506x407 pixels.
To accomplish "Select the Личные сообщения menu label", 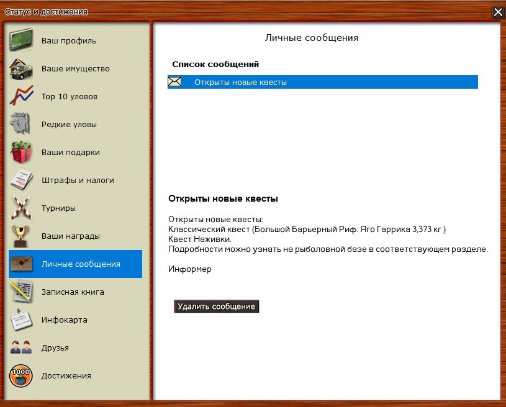I will point(81,264).
